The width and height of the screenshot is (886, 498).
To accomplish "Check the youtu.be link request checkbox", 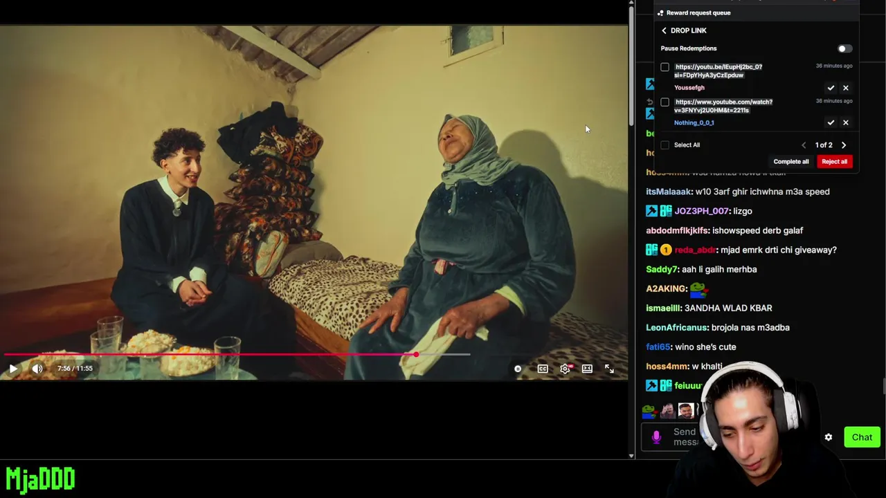I will click(665, 67).
